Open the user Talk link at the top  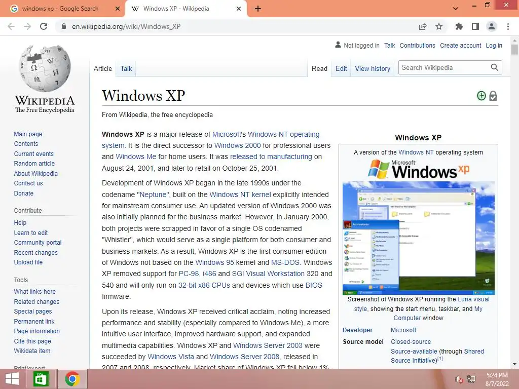389,45
